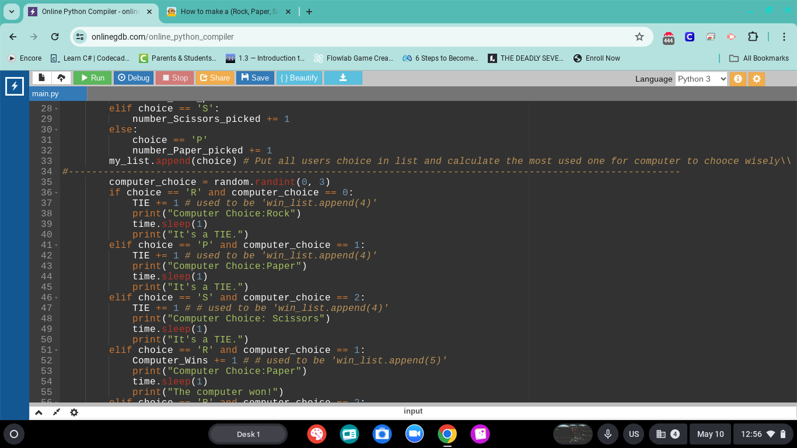
Task: Open the 6 Steps to Become bookmark
Action: 441,58
